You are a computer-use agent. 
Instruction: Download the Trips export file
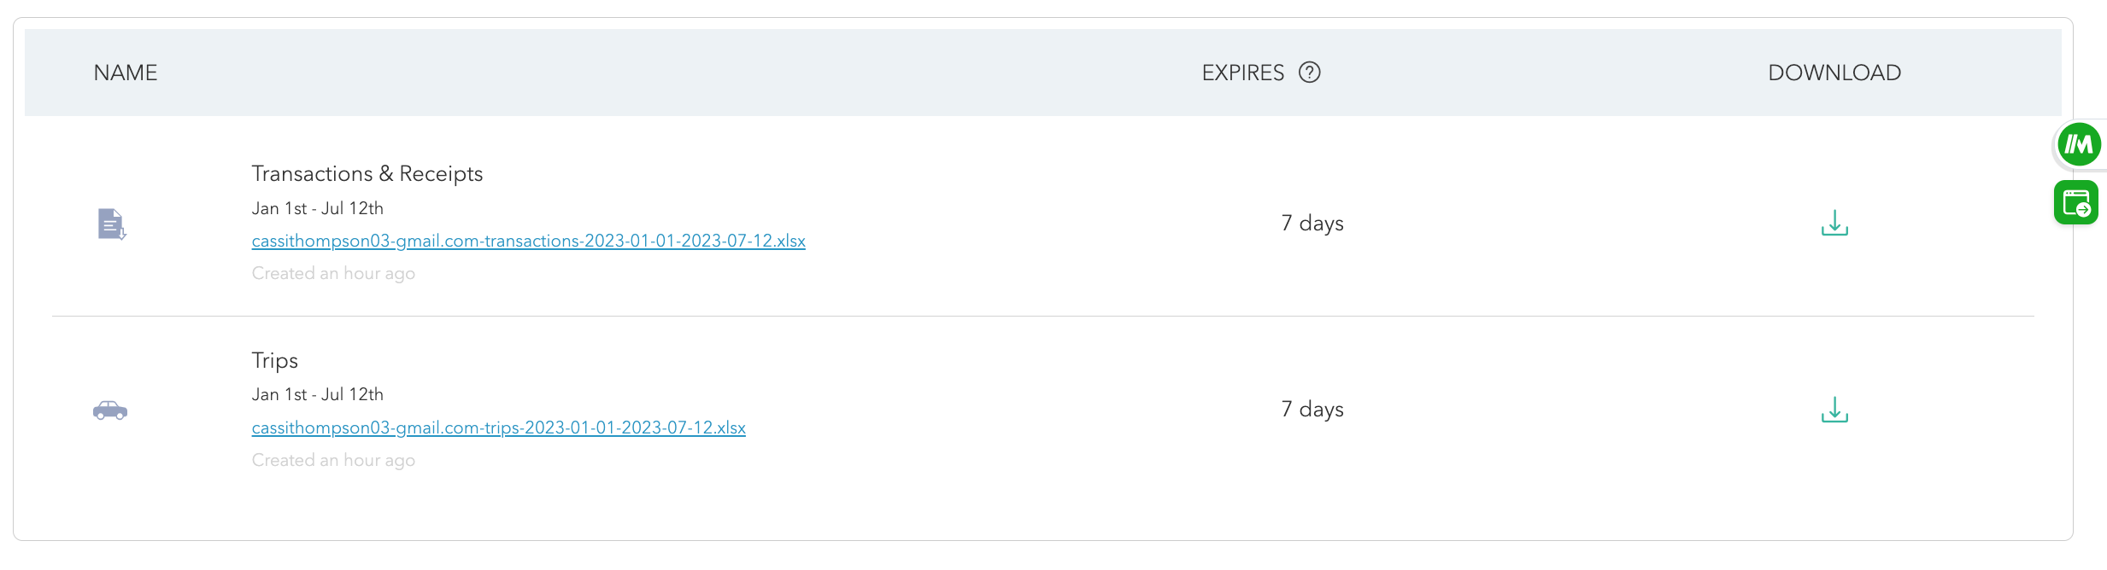tap(1834, 410)
